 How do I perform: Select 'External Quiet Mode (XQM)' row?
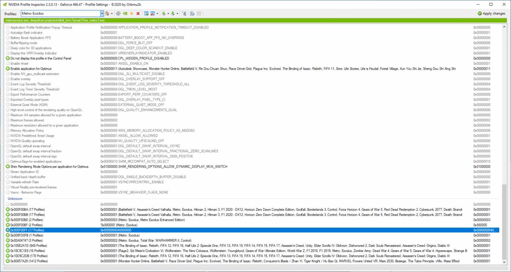tap(252, 105)
